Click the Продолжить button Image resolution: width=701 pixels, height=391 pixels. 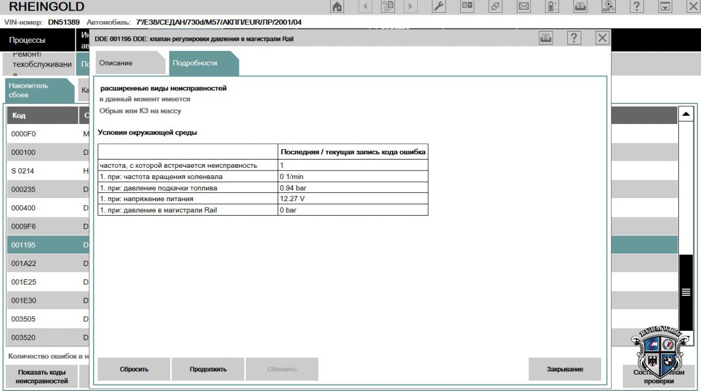click(208, 369)
